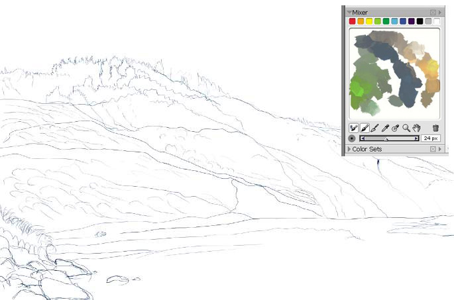Close the Mixer panel
Screen dimensions: 454x300
(433, 13)
